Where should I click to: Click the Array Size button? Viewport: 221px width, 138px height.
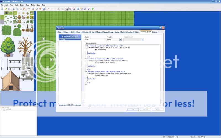(x=70, y=104)
